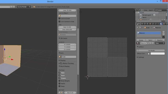Enable Lock Camera to View checkbox
The image size is (168, 94).
(x=60, y=21)
